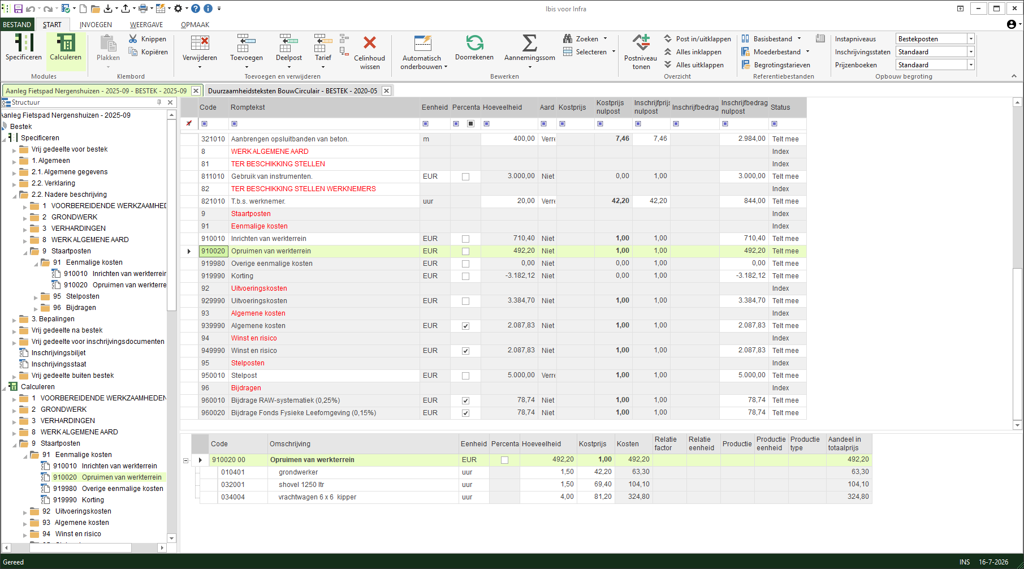
Task: Collapse the 91 Eenmalige kosten node under Calculeren
Action: pos(25,455)
